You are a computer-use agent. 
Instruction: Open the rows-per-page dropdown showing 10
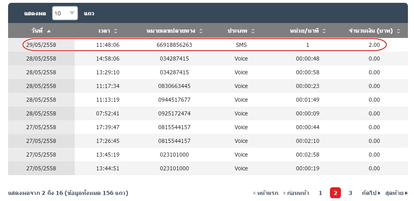pos(65,13)
